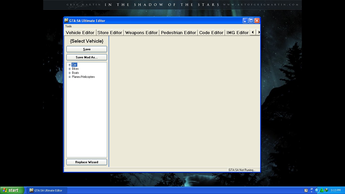The height and width of the screenshot is (194, 345).
Task: Open the Tools menu
Action: click(68, 26)
